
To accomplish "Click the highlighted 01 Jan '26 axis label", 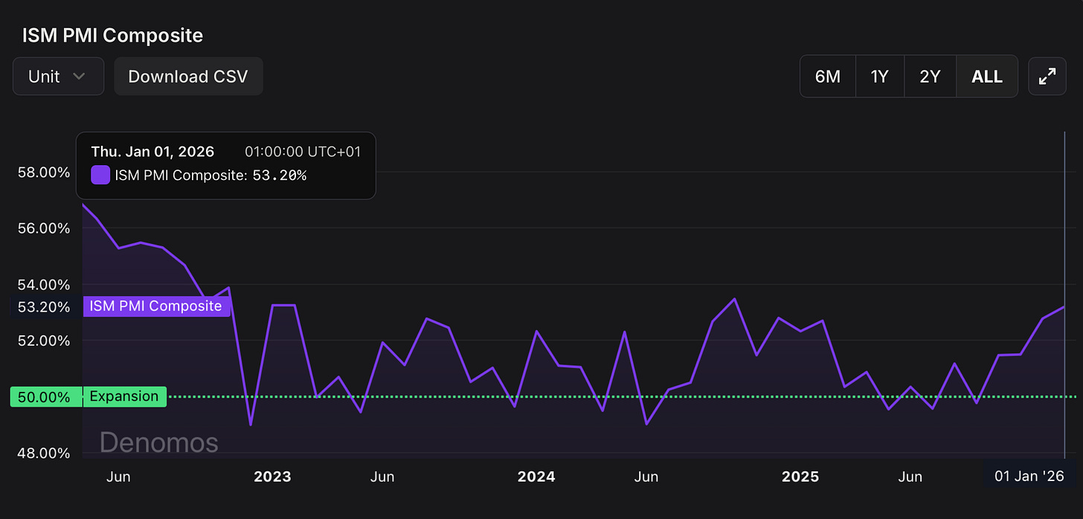I will [1029, 476].
